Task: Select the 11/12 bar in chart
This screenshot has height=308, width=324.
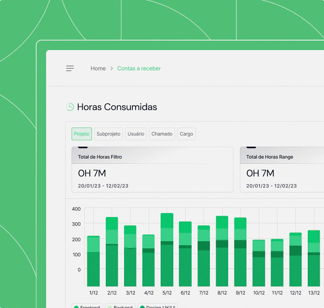Action: click(x=277, y=263)
